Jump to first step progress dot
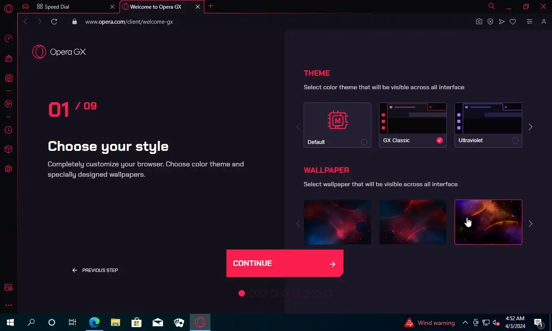 [241, 294]
